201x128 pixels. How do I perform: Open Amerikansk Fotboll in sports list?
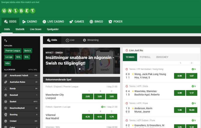point(21,75)
